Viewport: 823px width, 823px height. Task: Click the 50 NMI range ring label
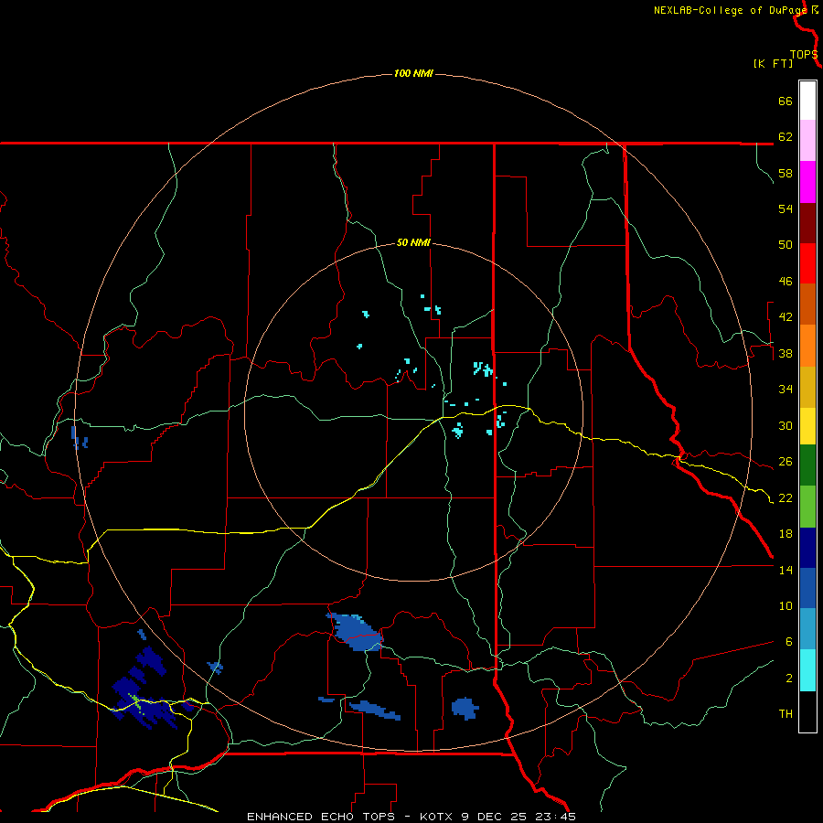coord(413,242)
